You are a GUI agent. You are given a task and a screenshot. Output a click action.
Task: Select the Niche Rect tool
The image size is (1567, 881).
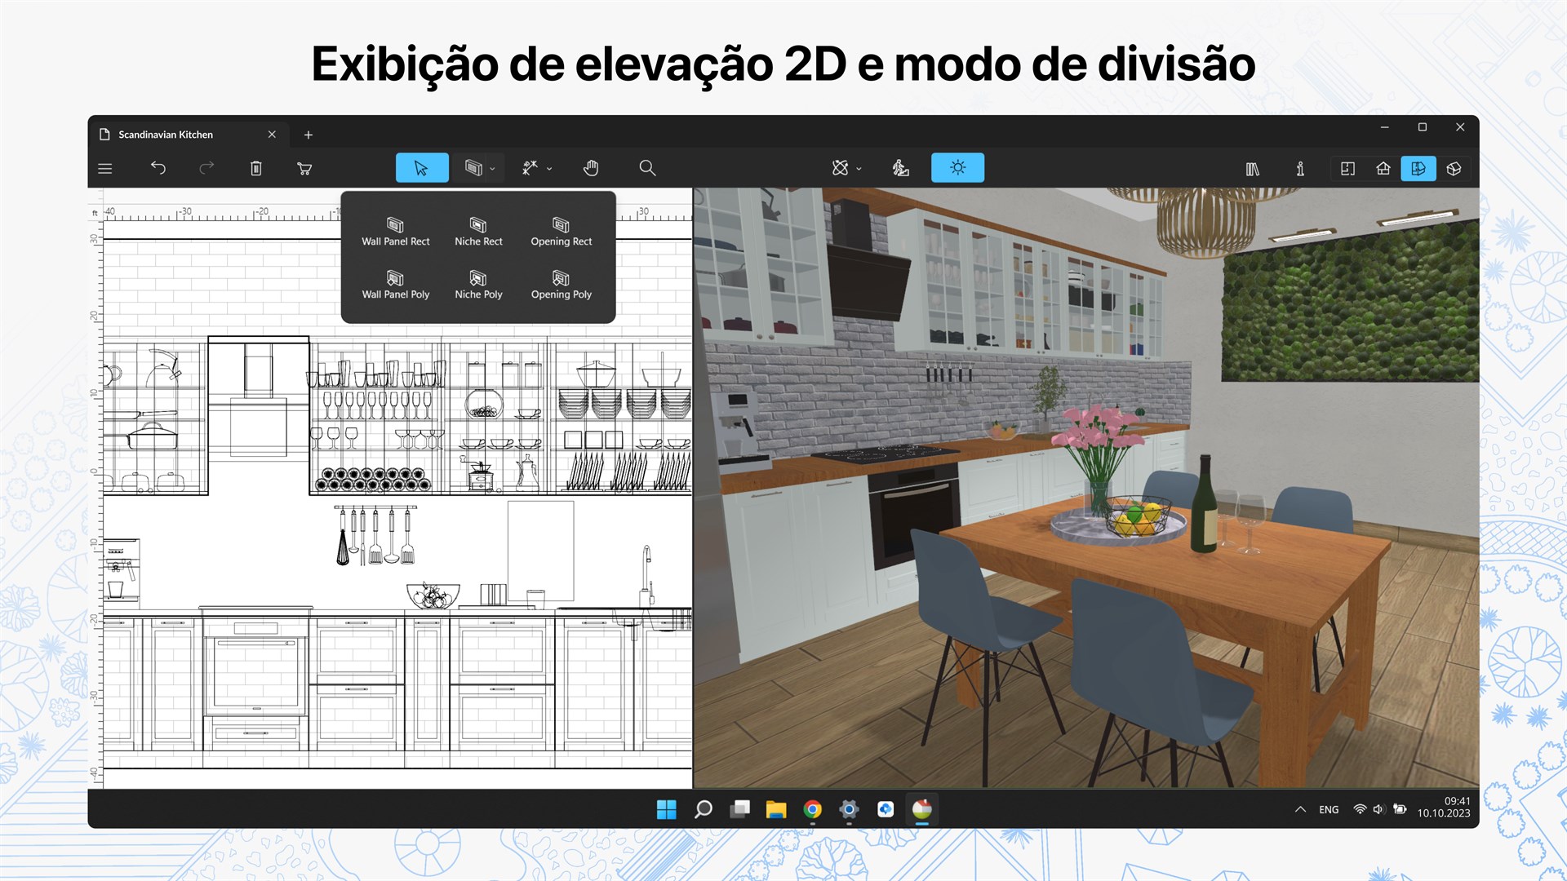[477, 229]
